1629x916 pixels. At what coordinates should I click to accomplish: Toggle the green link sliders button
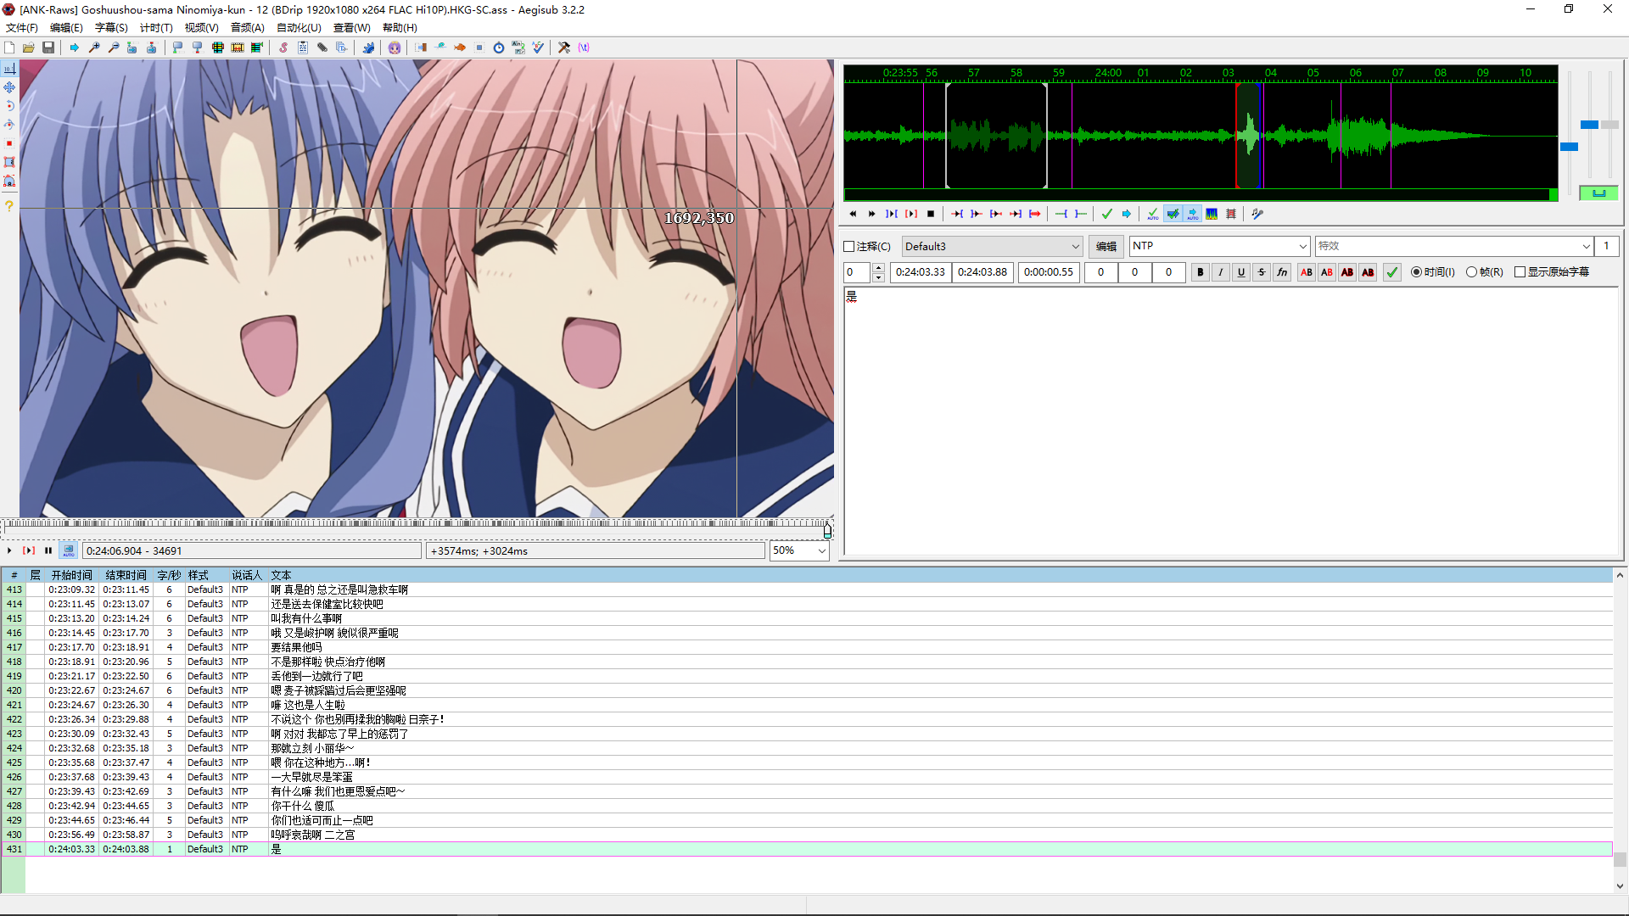pos(1598,193)
